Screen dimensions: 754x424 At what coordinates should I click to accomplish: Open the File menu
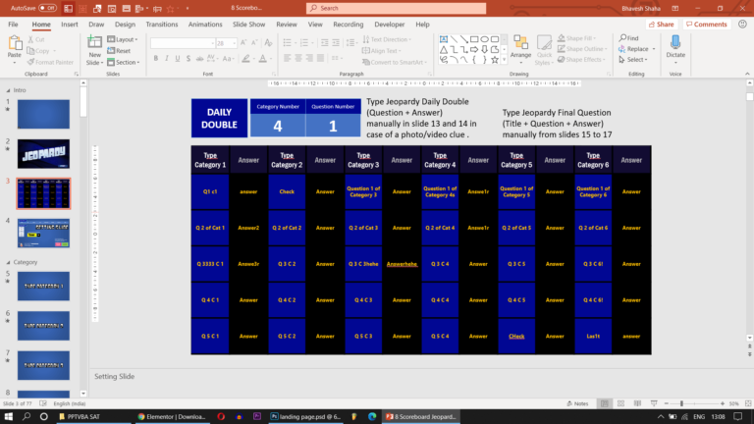(13, 24)
